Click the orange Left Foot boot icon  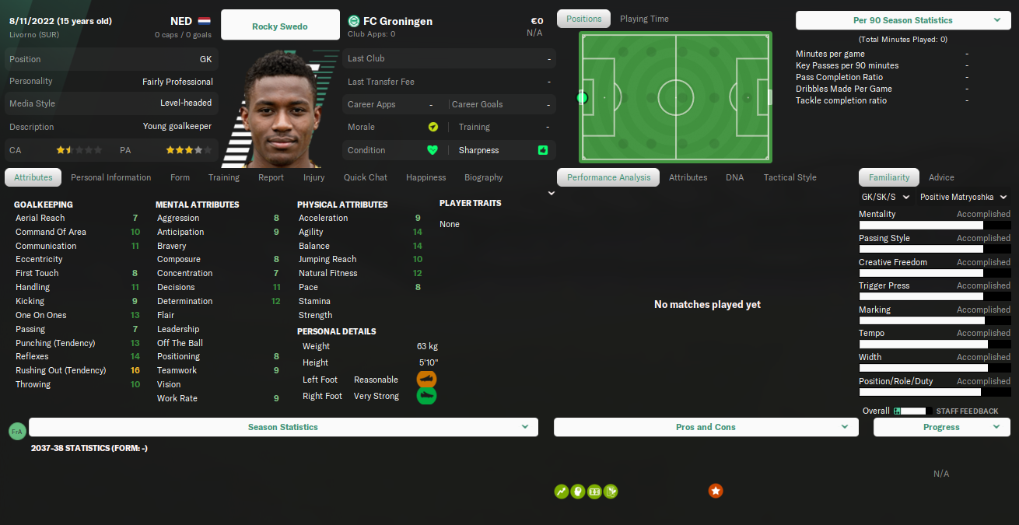point(426,380)
